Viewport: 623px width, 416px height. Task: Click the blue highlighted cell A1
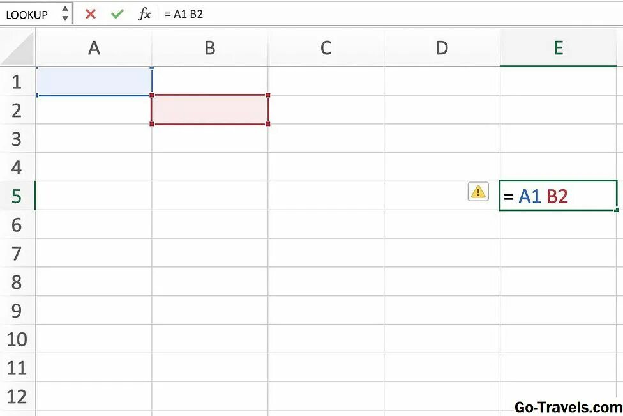[x=94, y=82]
